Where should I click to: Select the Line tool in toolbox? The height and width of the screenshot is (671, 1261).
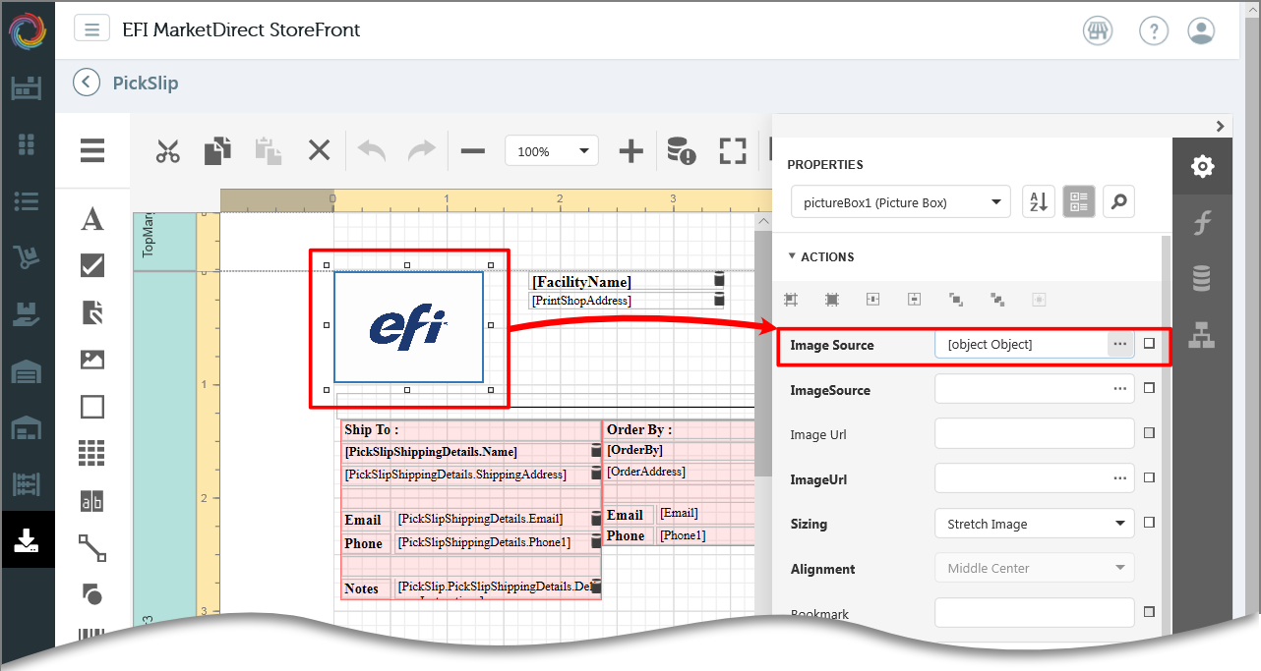pos(92,547)
